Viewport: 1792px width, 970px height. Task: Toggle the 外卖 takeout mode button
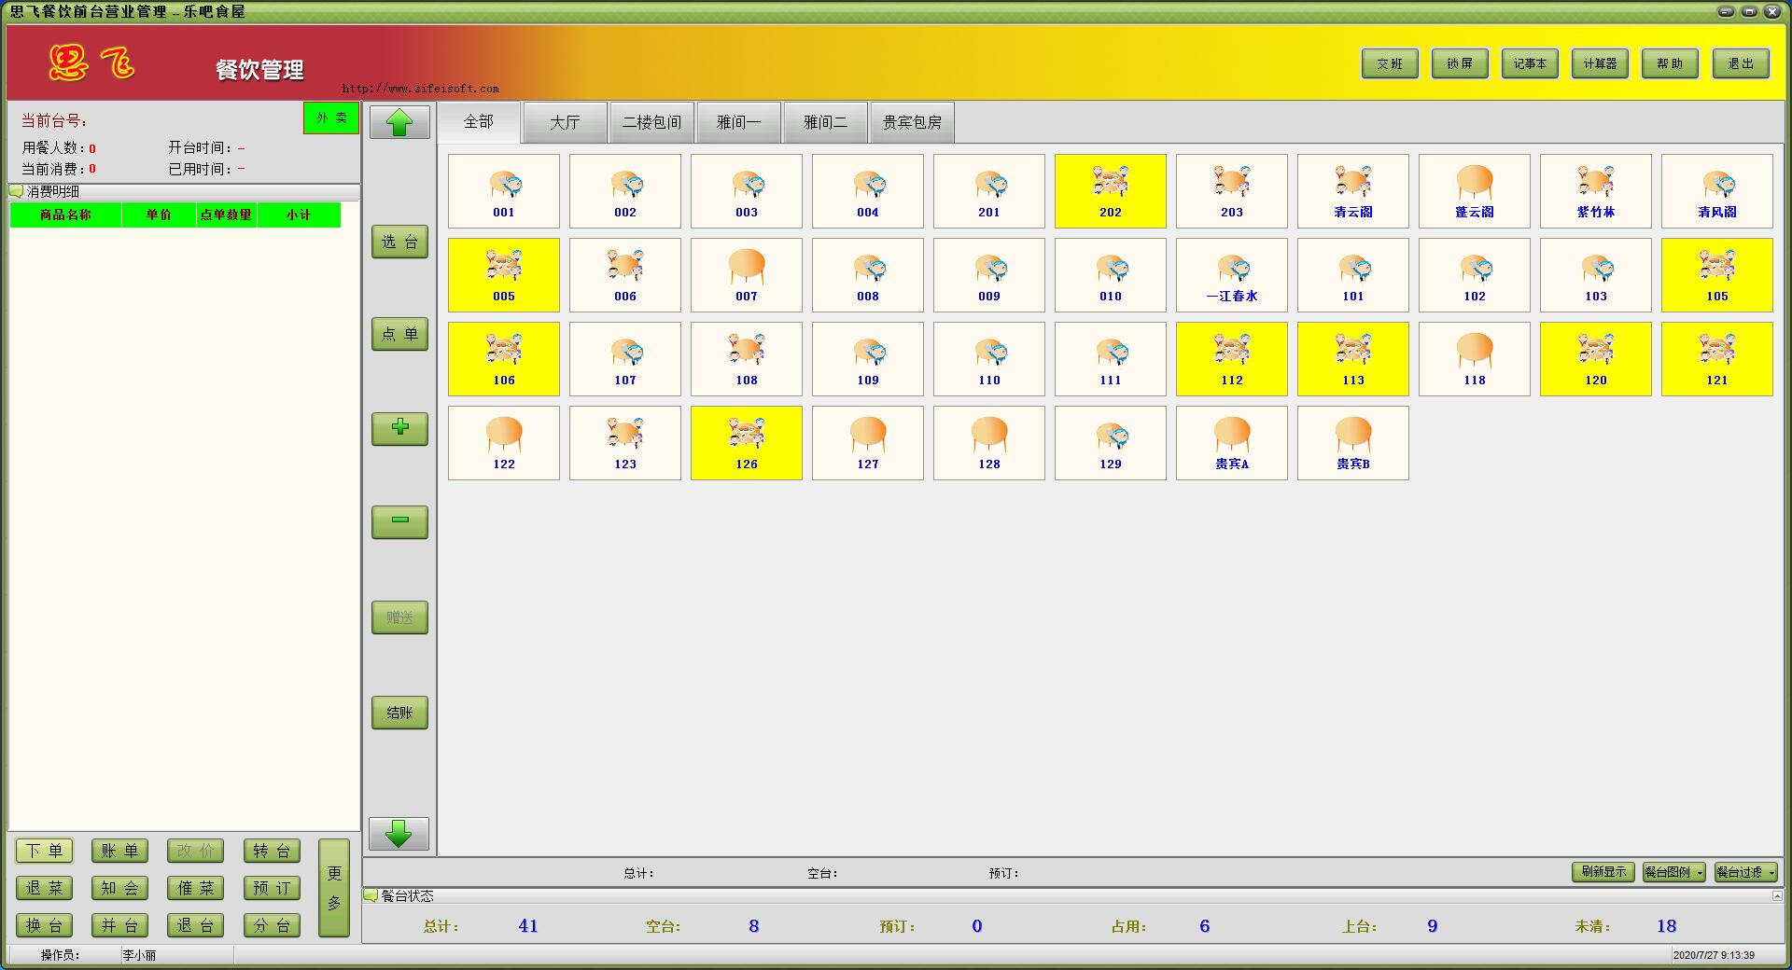pyautogui.click(x=331, y=118)
